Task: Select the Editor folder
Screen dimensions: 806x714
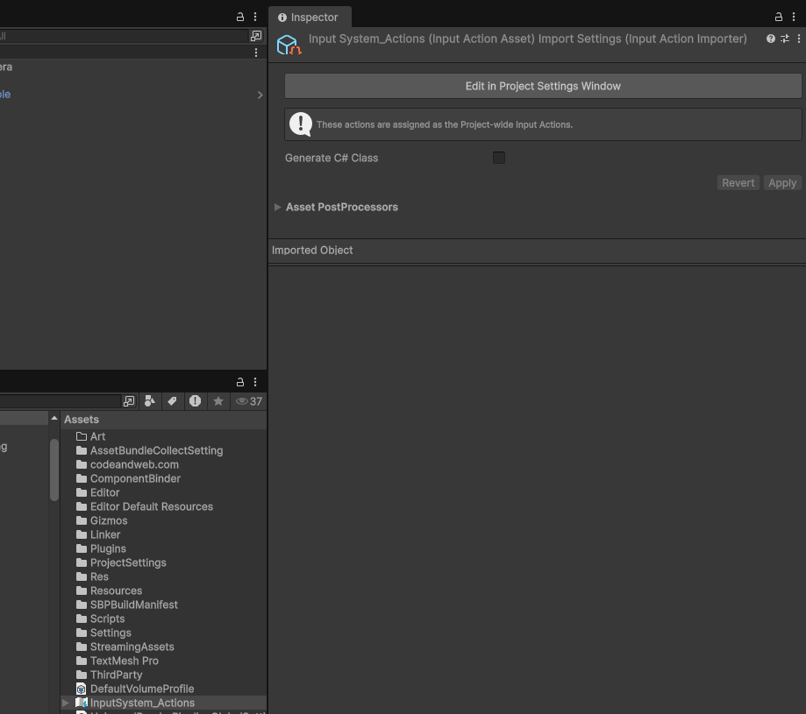Action: click(x=163, y=492)
